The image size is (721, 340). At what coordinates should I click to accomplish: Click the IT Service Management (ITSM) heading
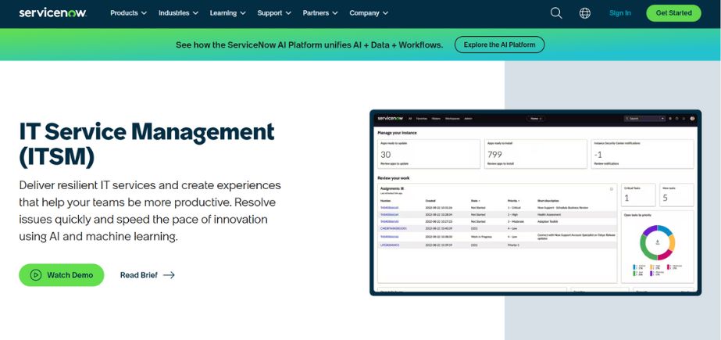pyautogui.click(x=147, y=145)
